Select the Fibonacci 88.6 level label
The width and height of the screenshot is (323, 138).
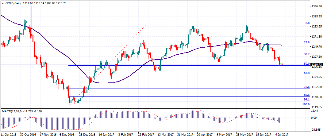[306, 95]
